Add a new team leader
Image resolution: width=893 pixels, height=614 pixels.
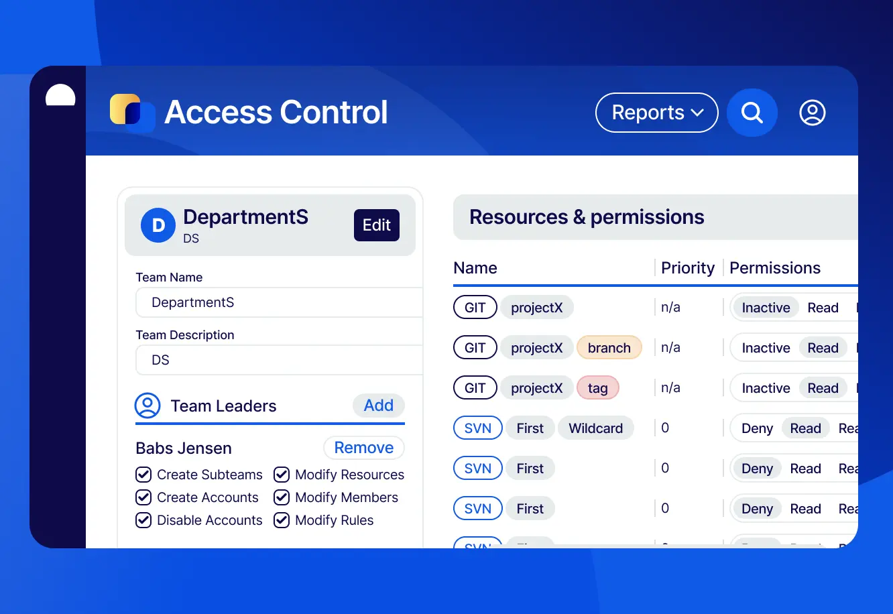[x=379, y=406]
